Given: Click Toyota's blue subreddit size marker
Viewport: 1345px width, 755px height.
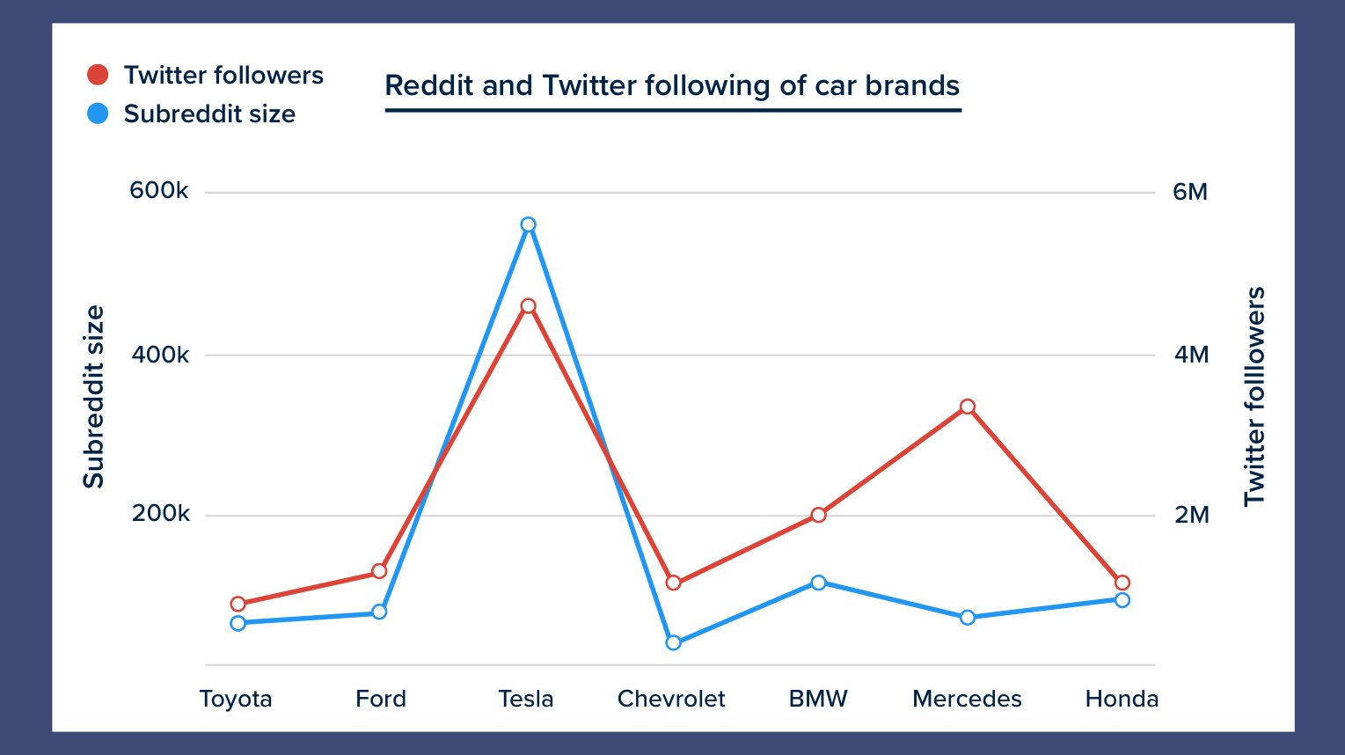Looking at the screenshot, I should click(x=238, y=623).
